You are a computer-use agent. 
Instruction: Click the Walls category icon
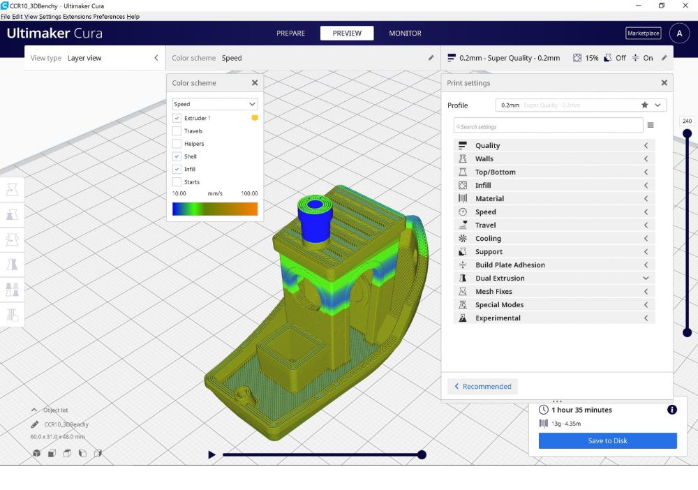point(463,159)
